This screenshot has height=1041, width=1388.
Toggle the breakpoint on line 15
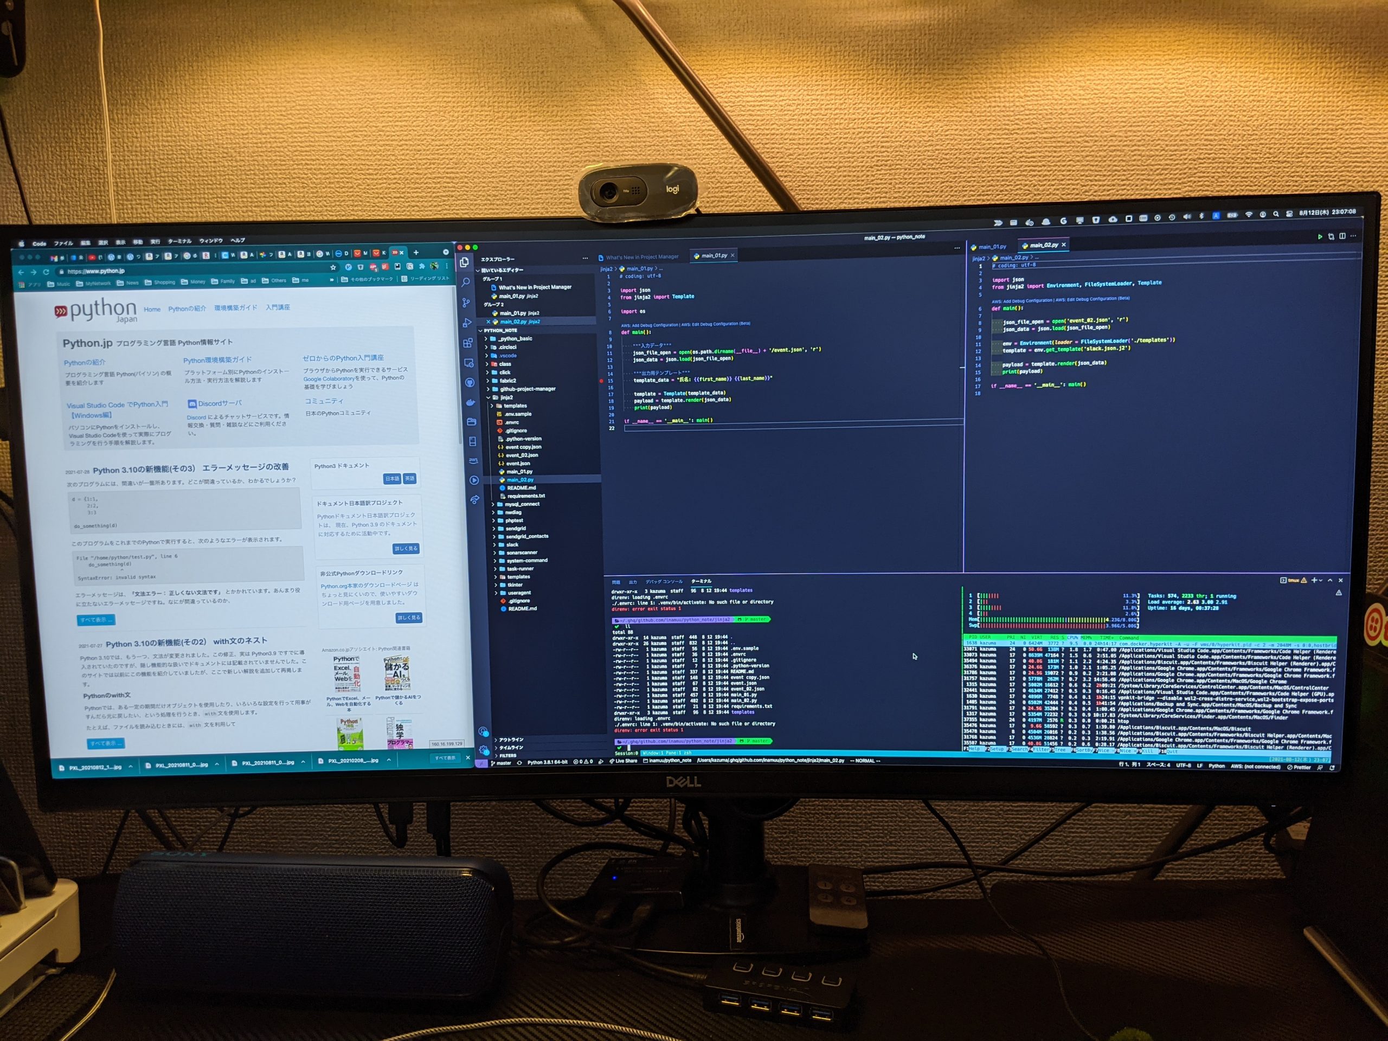point(601,380)
